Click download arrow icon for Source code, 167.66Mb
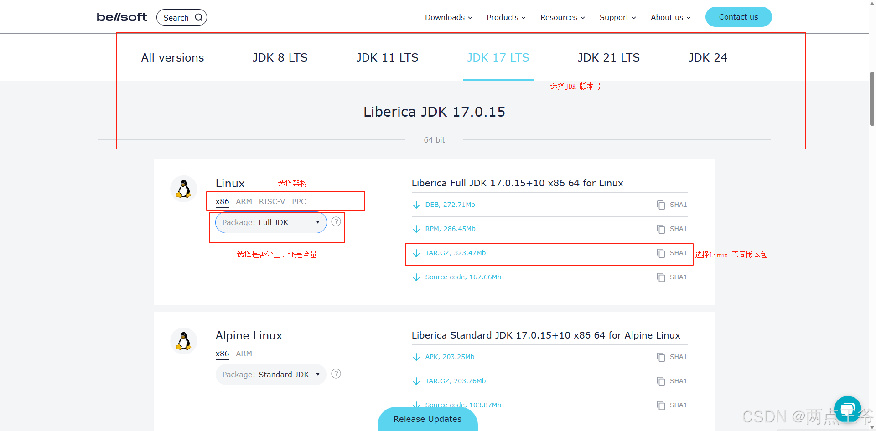This screenshot has height=431, width=876. pos(416,277)
